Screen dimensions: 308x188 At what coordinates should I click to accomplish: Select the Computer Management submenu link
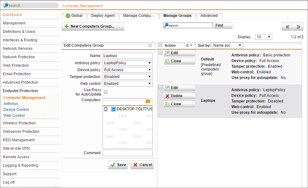tap(24, 97)
